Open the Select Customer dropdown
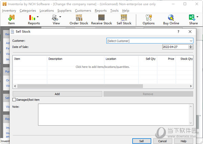 click(150, 41)
